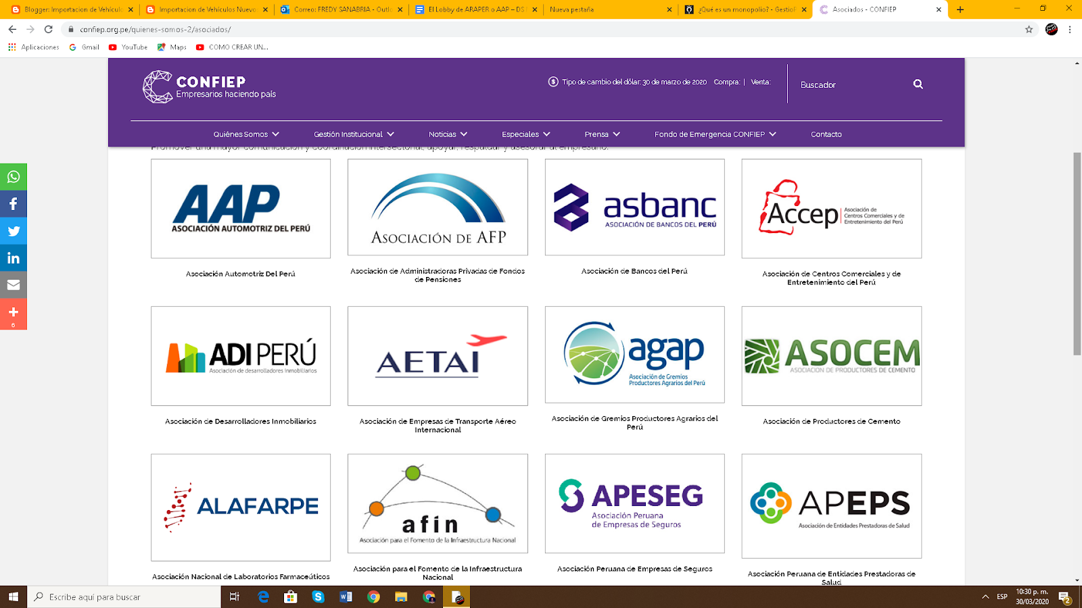Viewport: 1082px width, 608px height.
Task: Open Chrome three-dot menu
Action: click(x=1070, y=29)
